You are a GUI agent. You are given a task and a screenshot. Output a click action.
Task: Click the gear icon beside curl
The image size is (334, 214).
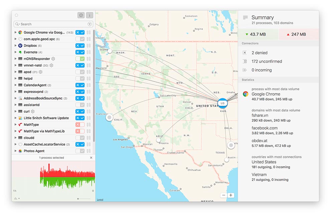tap(33, 112)
